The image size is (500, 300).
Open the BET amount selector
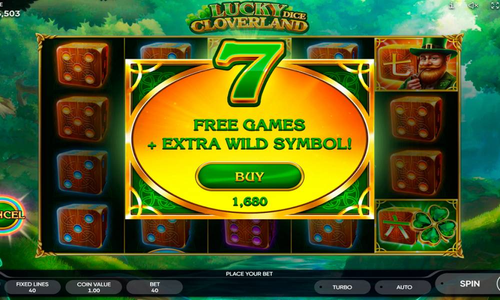coord(154,287)
